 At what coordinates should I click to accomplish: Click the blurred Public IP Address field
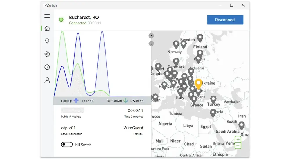click(x=73, y=110)
